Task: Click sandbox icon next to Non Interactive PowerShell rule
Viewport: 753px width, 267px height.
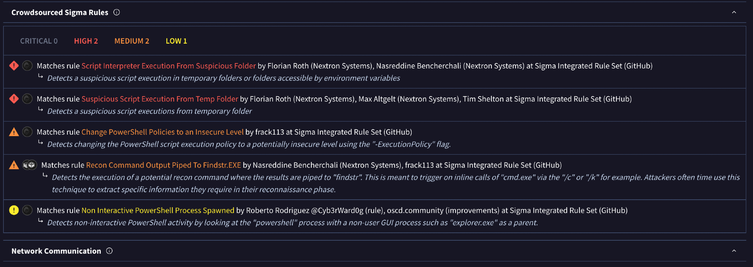Action: click(27, 210)
